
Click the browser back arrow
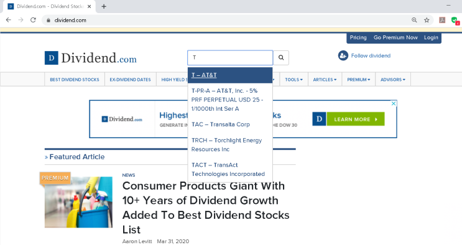click(x=8, y=20)
